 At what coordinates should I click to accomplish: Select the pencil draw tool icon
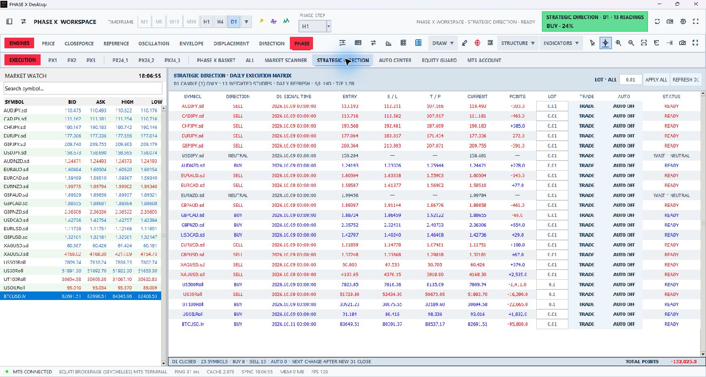(464, 43)
